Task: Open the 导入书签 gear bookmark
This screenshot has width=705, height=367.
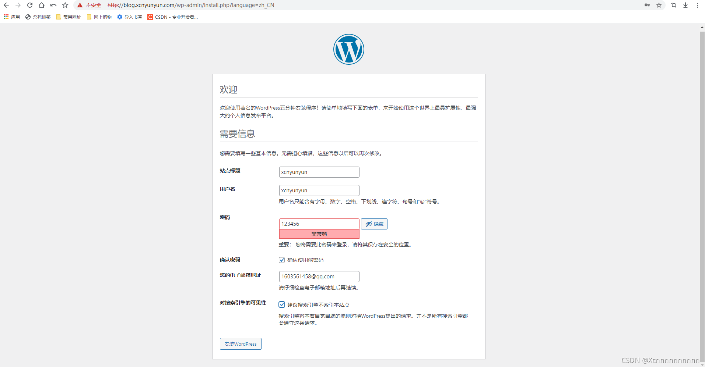Action: (130, 17)
